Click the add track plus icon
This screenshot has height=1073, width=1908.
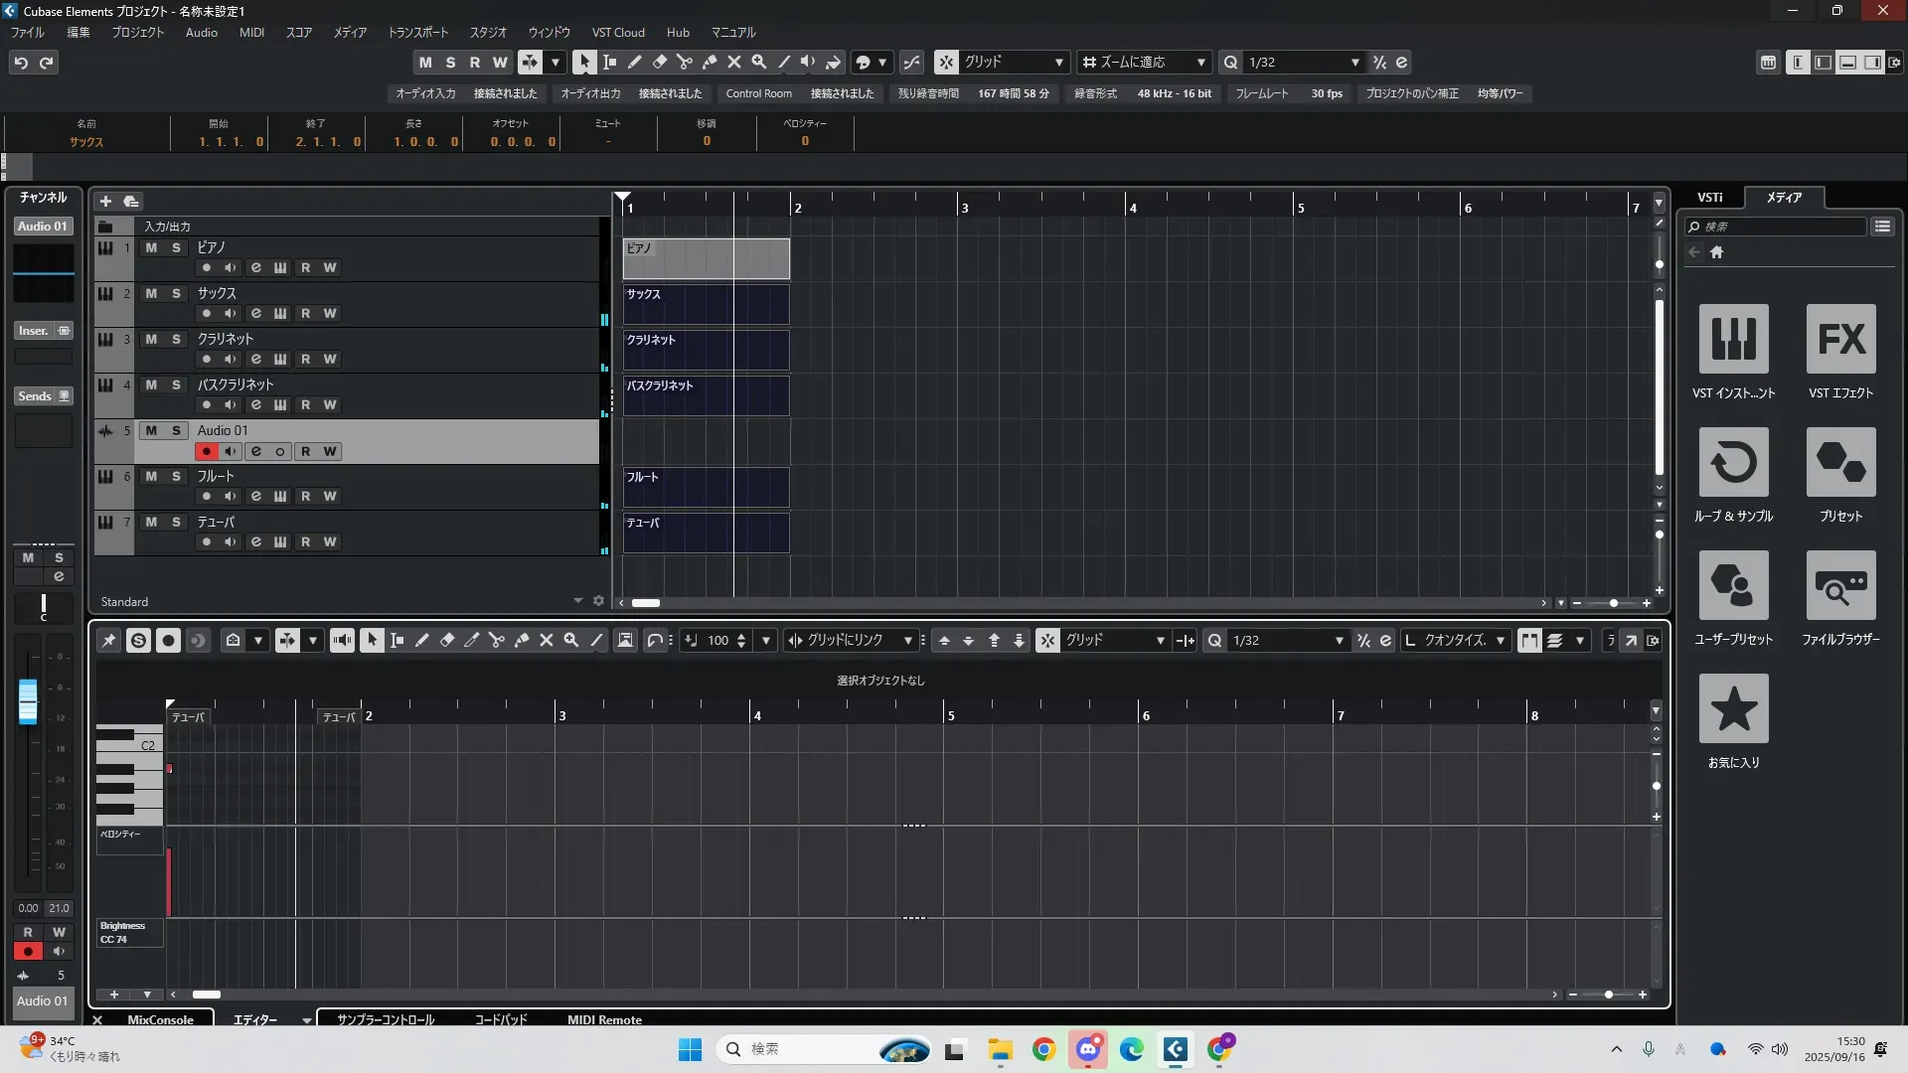[105, 201]
